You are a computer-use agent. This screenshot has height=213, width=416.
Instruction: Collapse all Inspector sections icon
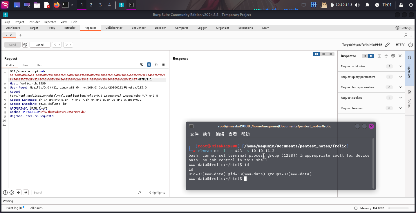(386, 56)
